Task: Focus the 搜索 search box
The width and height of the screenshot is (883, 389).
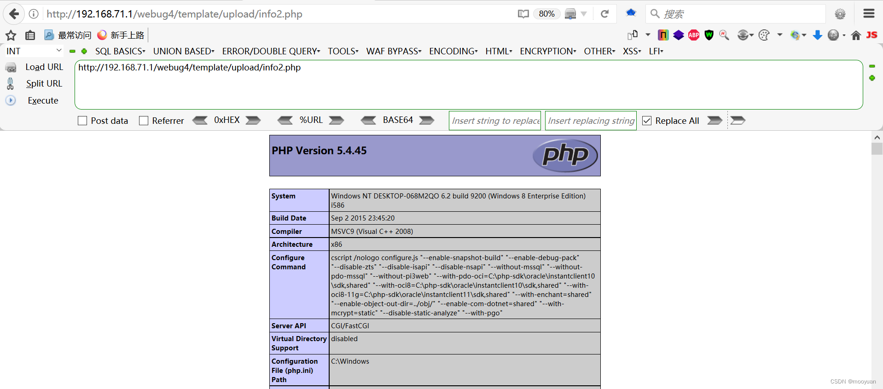Action: click(736, 14)
